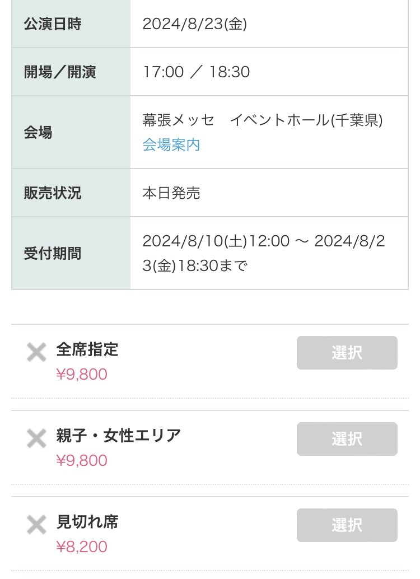Click the ¥9,800 price under 全席指定
The width and height of the screenshot is (420, 579).
82,374
